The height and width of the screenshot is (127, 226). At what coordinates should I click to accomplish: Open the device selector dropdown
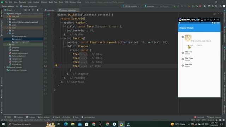(x=131, y=6)
